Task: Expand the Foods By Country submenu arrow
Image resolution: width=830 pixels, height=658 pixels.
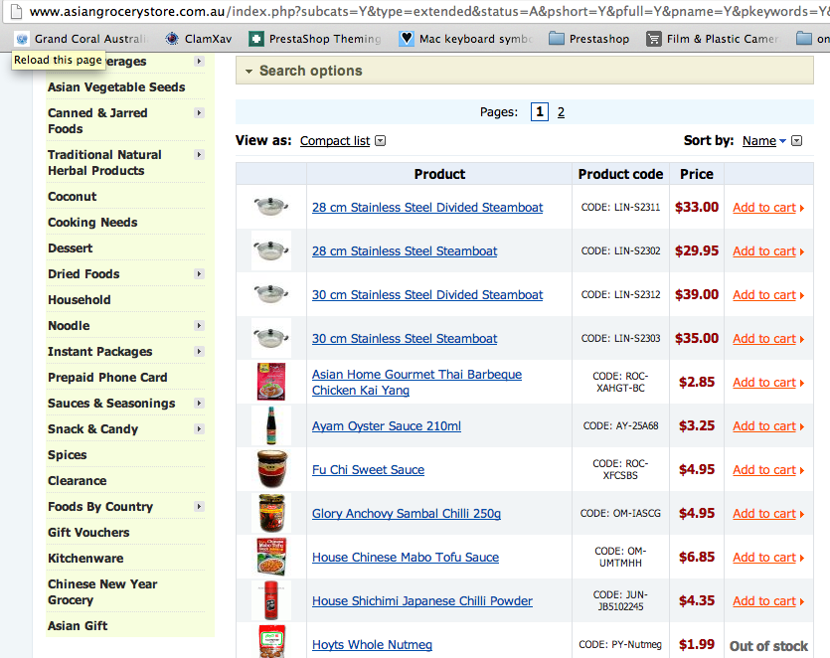Action: coord(199,507)
